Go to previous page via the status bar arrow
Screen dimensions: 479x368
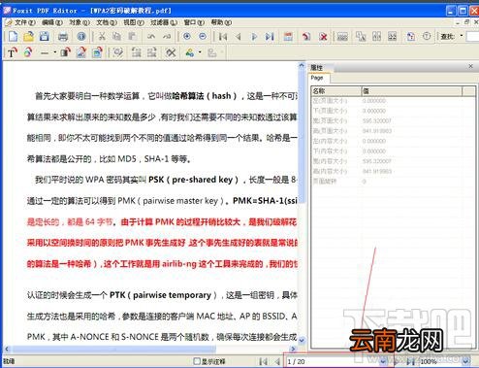pyautogui.click(x=277, y=361)
